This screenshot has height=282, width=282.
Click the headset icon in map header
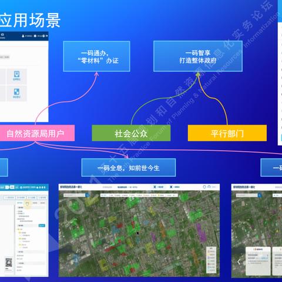click(209, 187)
